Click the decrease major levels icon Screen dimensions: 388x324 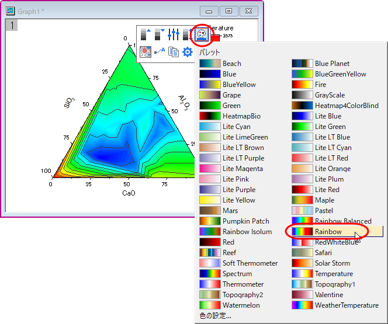[x=160, y=34]
